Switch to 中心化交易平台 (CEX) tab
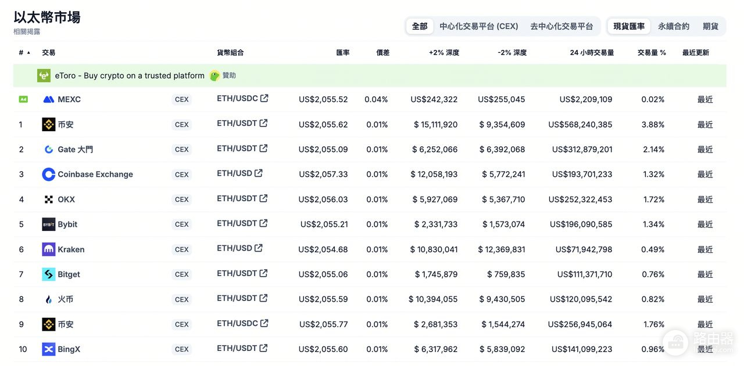This screenshot has height=366, width=744. pyautogui.click(x=478, y=26)
